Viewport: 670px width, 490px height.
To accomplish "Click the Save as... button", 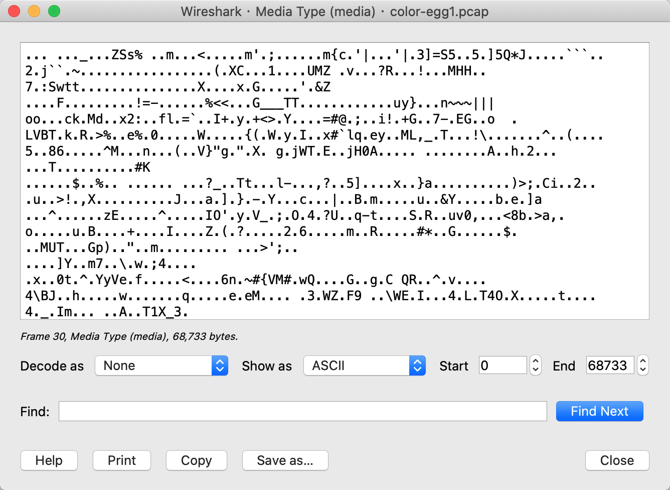I will coord(285,460).
